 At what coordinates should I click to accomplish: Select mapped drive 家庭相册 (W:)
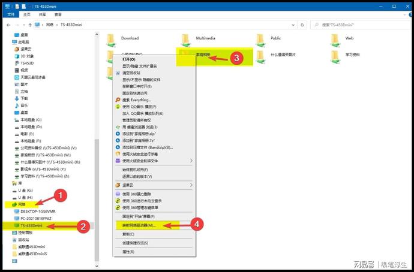[43, 155]
